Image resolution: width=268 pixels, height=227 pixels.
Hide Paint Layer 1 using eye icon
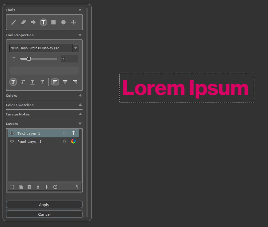(x=12, y=142)
